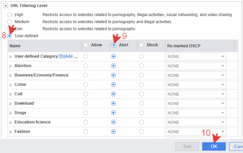Click help icon beside User-defined Category
This screenshot has width=243, height=153.
(61, 56)
